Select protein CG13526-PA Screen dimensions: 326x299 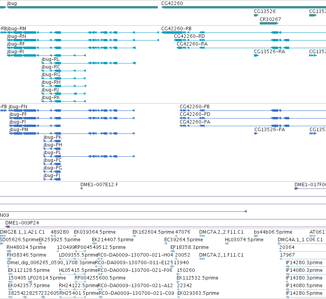270,130
